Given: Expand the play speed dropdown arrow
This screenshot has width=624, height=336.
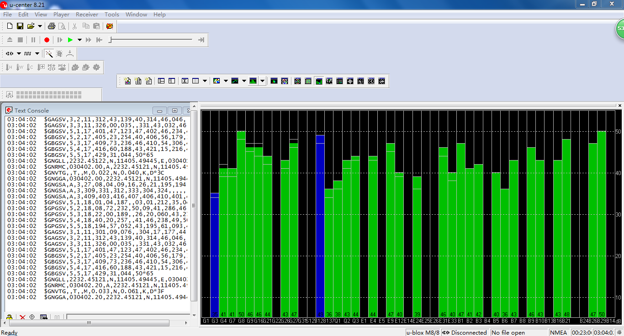Looking at the screenshot, I should pos(79,40).
